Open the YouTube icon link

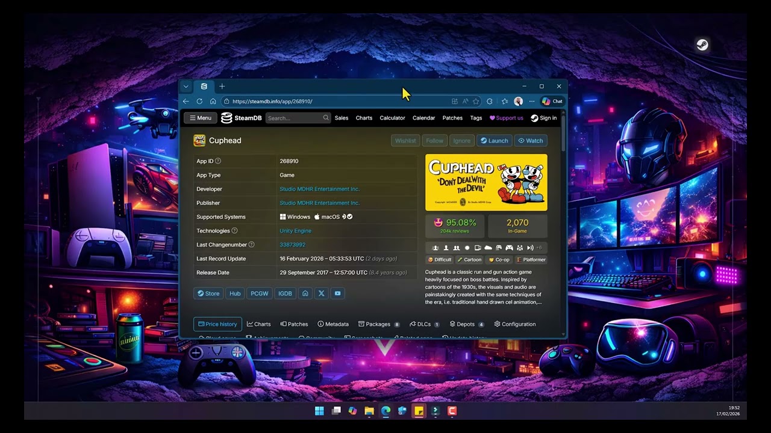337,293
